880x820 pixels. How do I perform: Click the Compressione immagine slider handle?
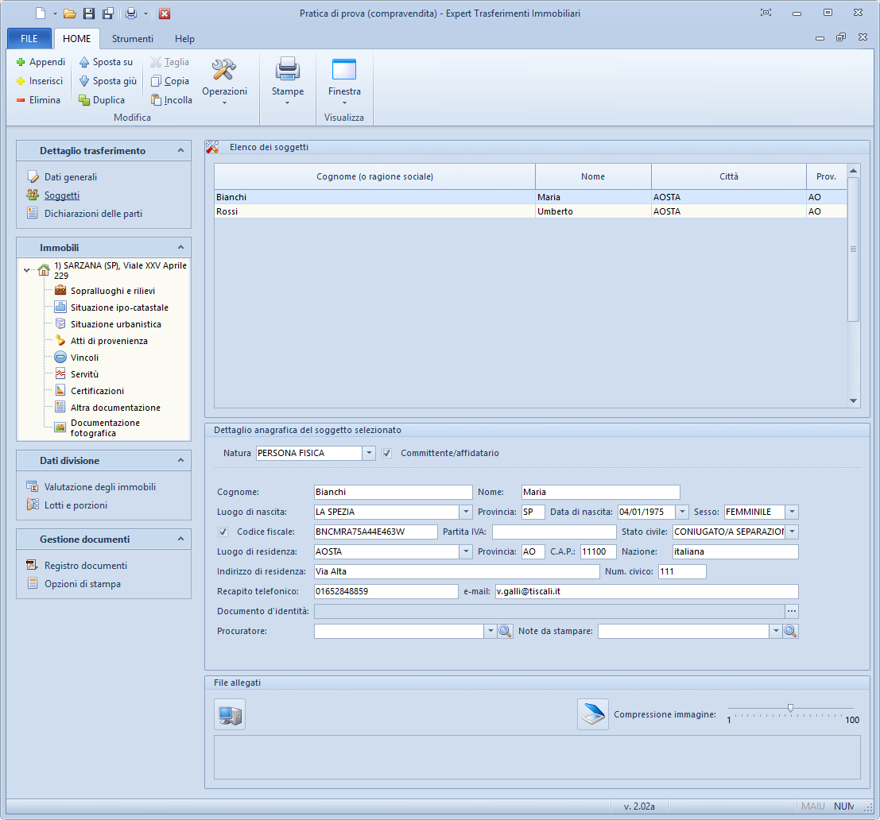point(790,708)
